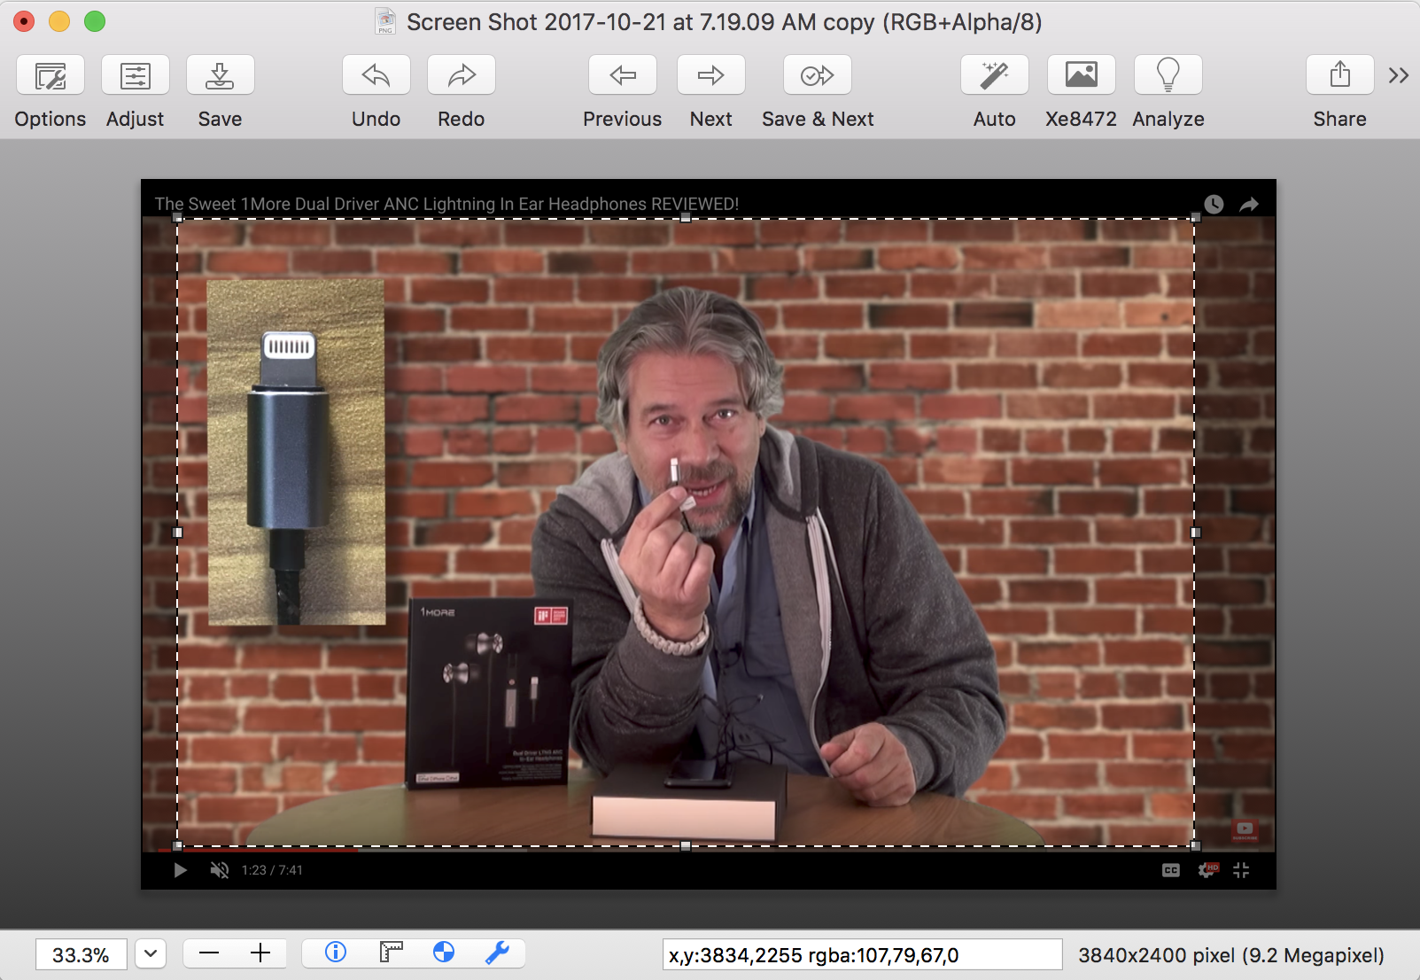
Task: Click the 1:23 / 7:41 timestamp
Action: point(272,870)
